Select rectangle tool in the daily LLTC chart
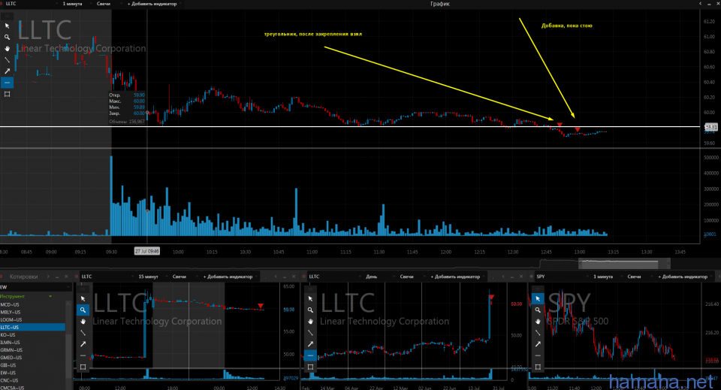The image size is (721, 390). click(310, 367)
